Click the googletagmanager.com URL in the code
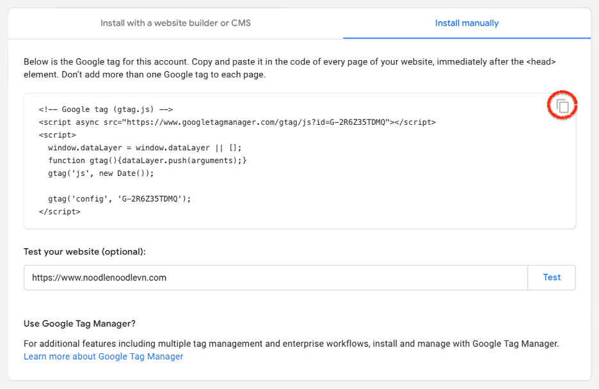Screen dimensions: 599x389 [x=259, y=122]
